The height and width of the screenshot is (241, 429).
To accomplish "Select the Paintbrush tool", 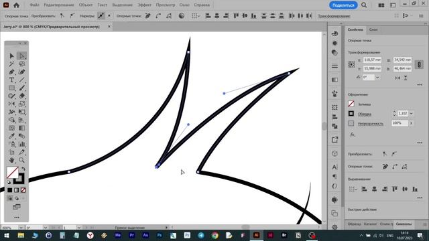I will (x=22, y=88).
